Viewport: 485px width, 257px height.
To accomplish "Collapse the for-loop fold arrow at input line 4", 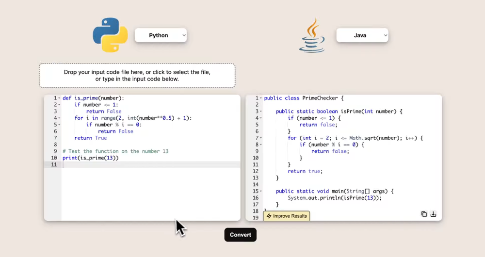I will coord(59,118).
